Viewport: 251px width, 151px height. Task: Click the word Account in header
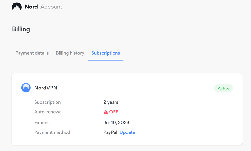[51, 7]
